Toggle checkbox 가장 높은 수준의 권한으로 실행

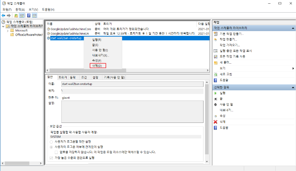[x=51, y=158]
